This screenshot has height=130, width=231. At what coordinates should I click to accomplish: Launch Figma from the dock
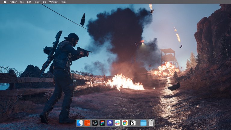click(102, 123)
